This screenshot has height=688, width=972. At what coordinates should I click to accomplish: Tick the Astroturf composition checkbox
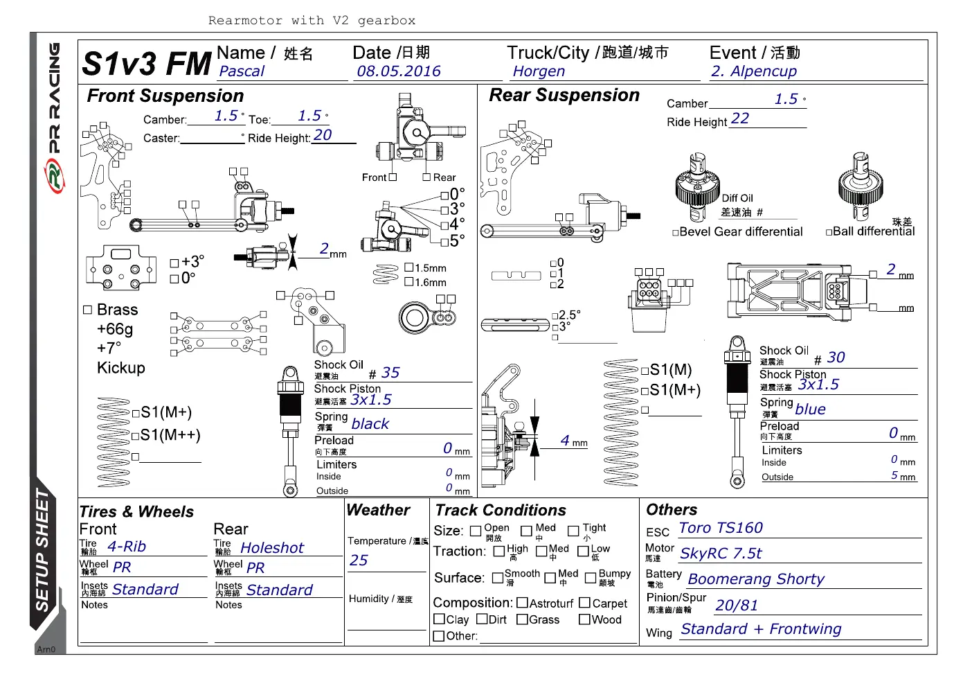(523, 603)
